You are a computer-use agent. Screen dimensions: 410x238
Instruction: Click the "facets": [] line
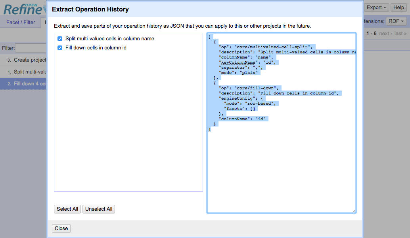click(239, 109)
